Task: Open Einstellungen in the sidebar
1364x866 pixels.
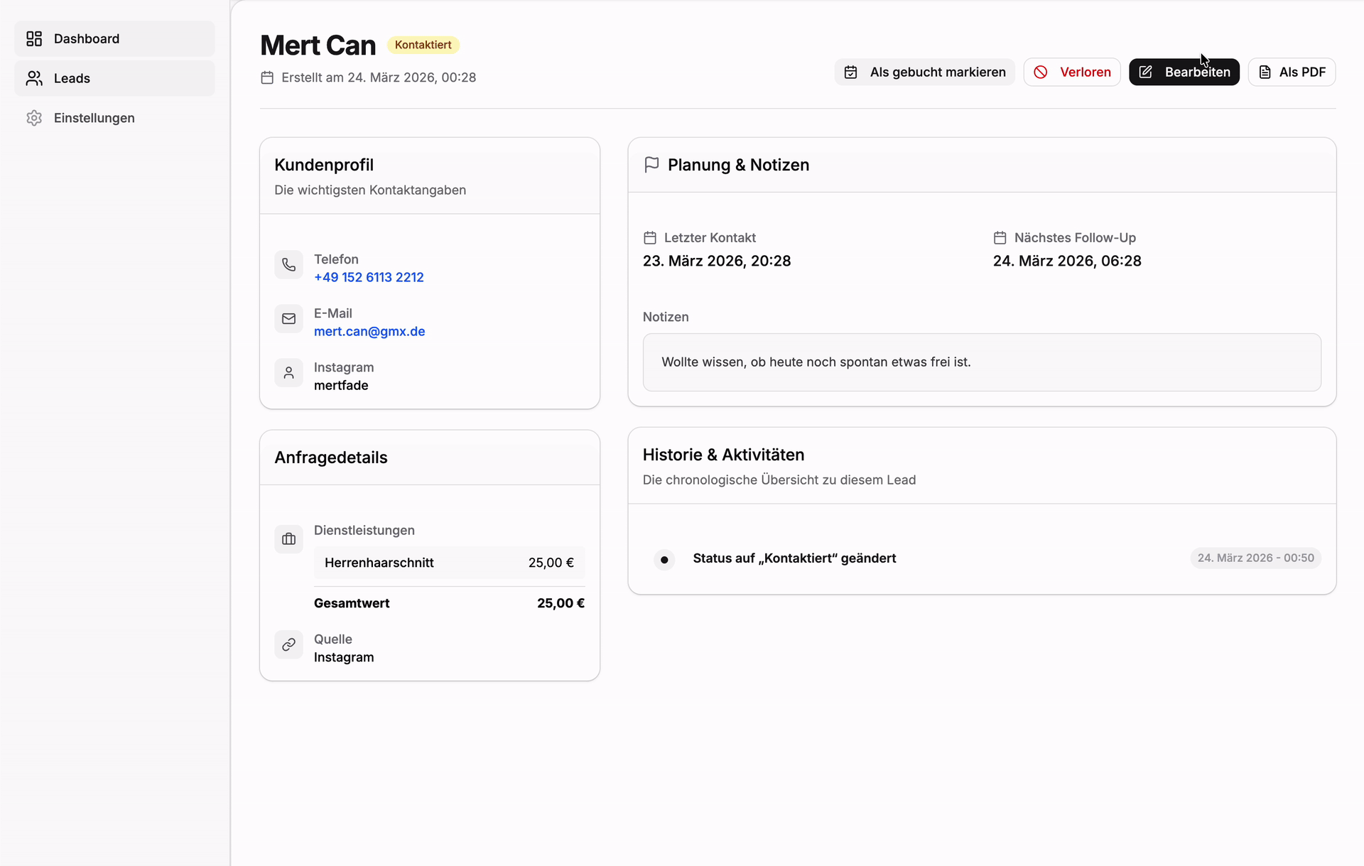Action: (94, 118)
